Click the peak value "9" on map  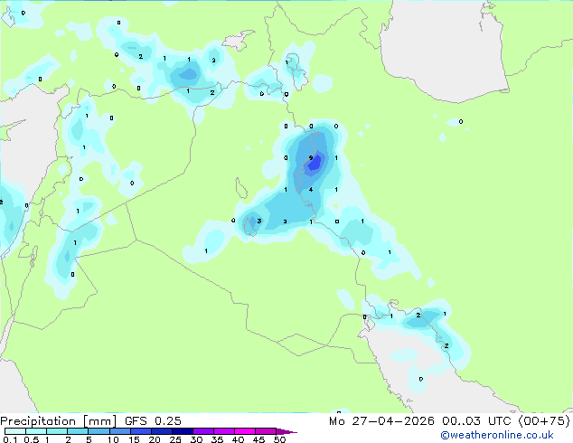coord(311,158)
